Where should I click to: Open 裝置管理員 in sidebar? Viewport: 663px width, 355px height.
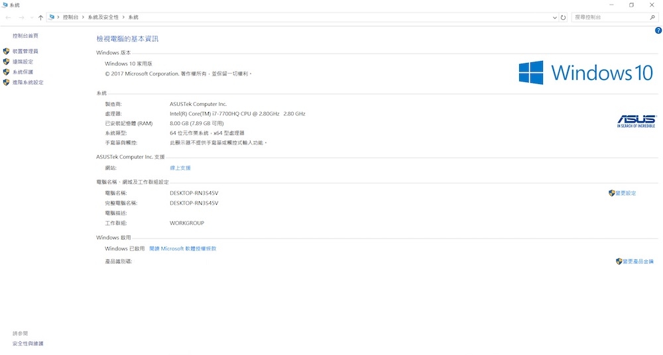pos(25,51)
